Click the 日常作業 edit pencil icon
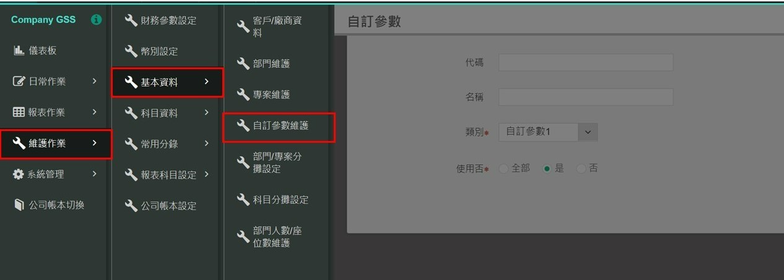This screenshot has width=784, height=280. click(x=19, y=82)
